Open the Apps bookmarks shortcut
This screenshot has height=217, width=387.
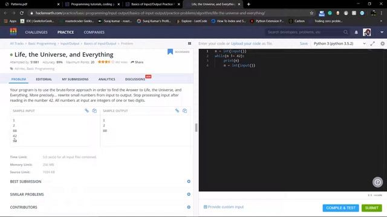tap(10, 21)
